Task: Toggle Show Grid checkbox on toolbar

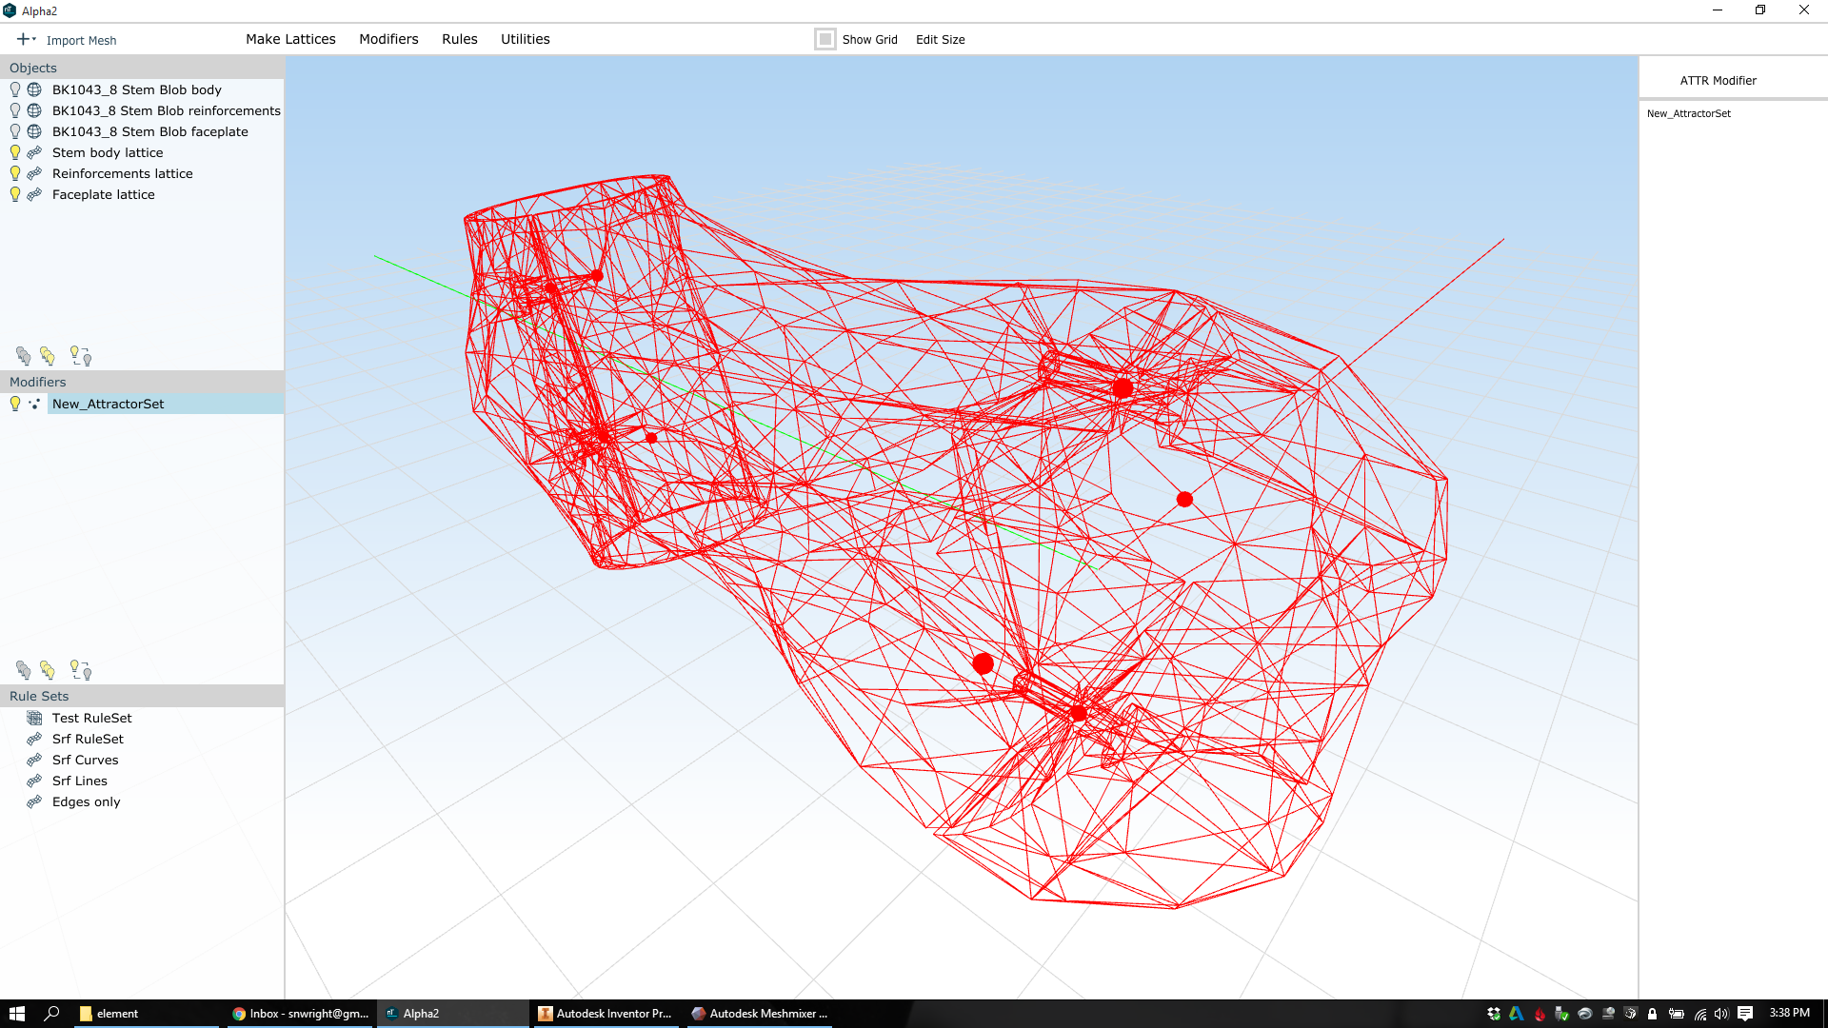Action: click(x=825, y=39)
